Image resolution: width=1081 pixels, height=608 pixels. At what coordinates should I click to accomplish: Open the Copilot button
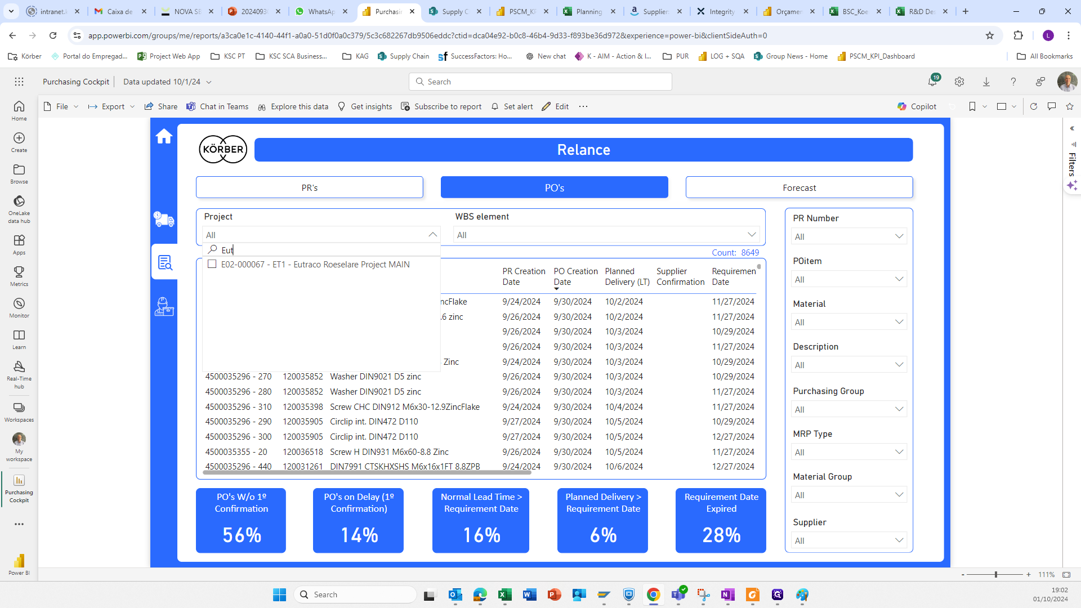coord(917,106)
